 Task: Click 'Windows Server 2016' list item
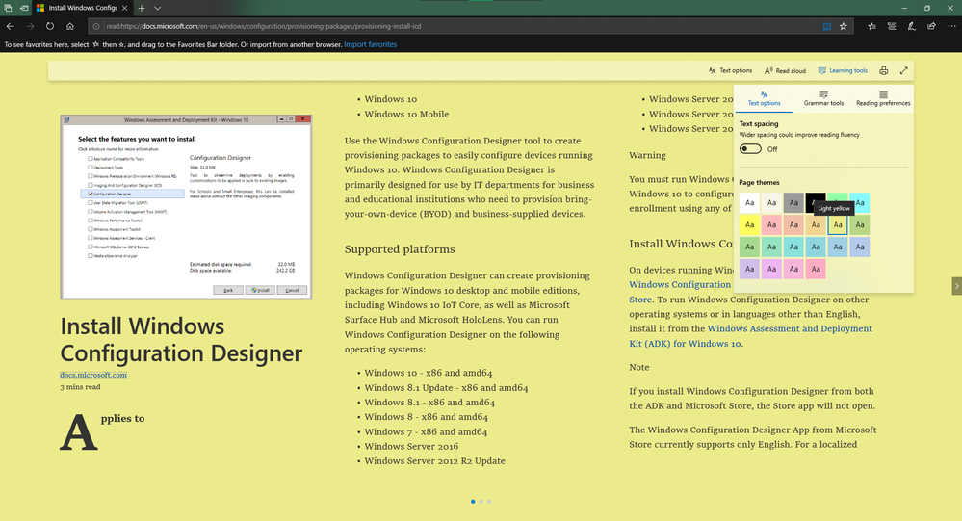click(x=411, y=446)
